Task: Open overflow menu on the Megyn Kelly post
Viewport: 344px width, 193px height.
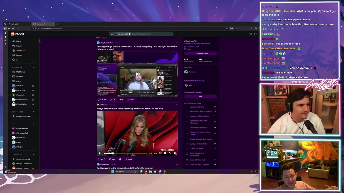Action: click(x=177, y=105)
